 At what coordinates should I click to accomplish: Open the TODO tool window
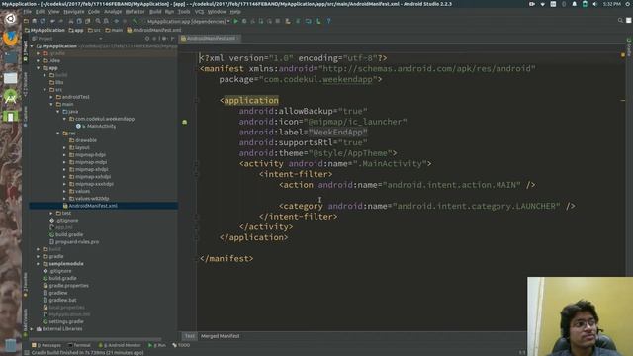click(181, 345)
